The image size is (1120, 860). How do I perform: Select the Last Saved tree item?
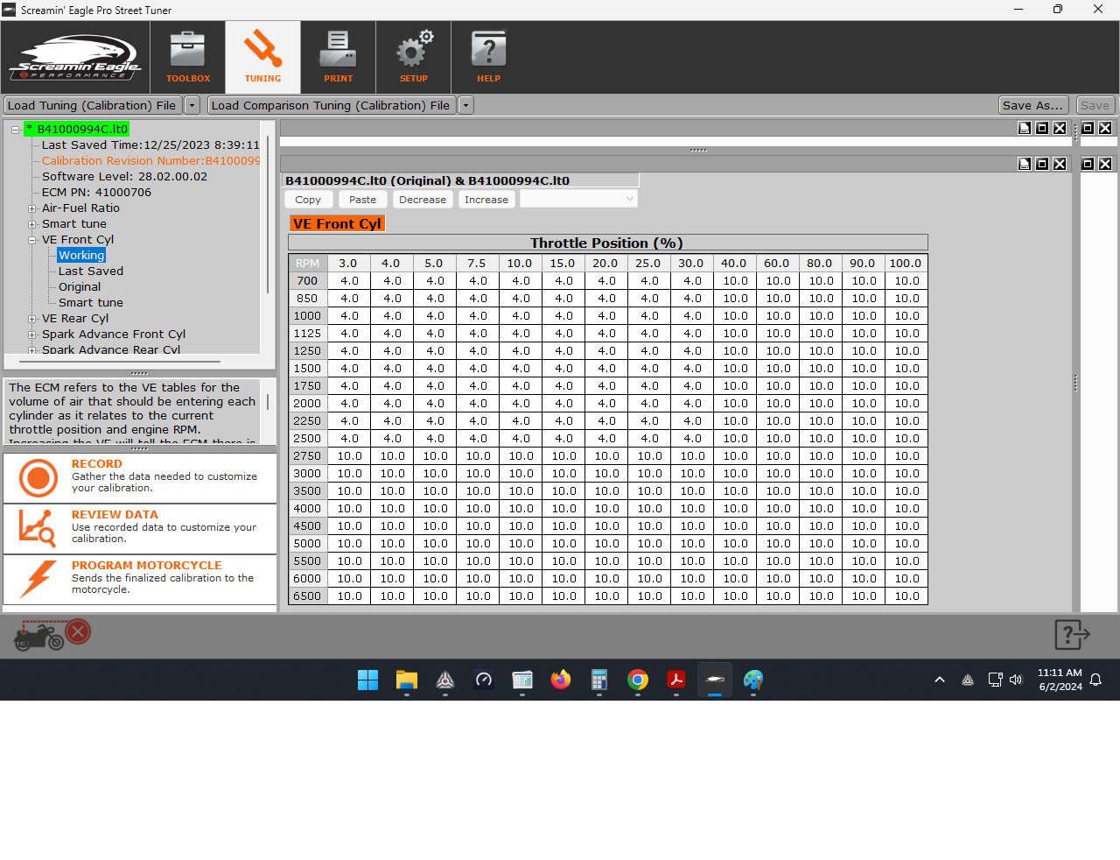point(90,271)
